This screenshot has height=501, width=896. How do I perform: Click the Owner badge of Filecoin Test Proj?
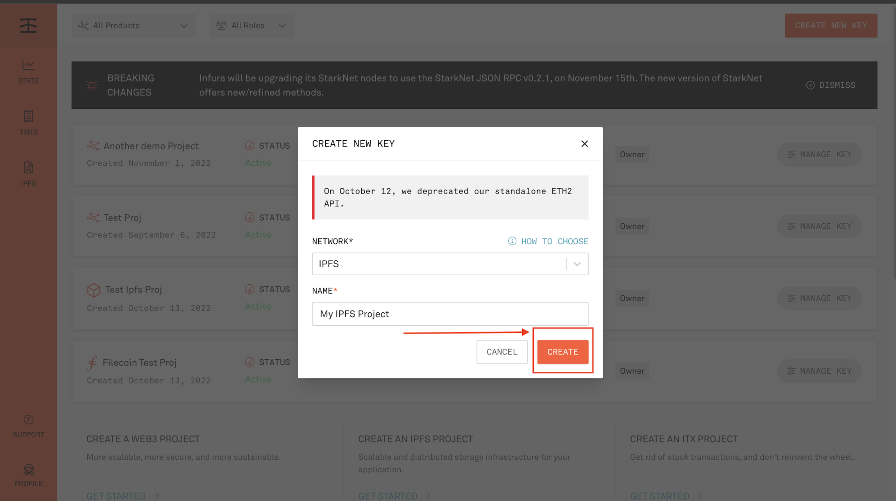632,371
